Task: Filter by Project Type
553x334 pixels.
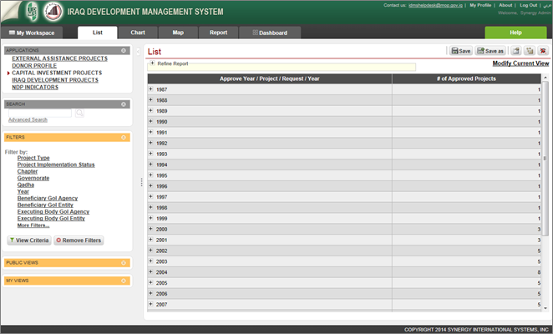Action: click(x=33, y=158)
